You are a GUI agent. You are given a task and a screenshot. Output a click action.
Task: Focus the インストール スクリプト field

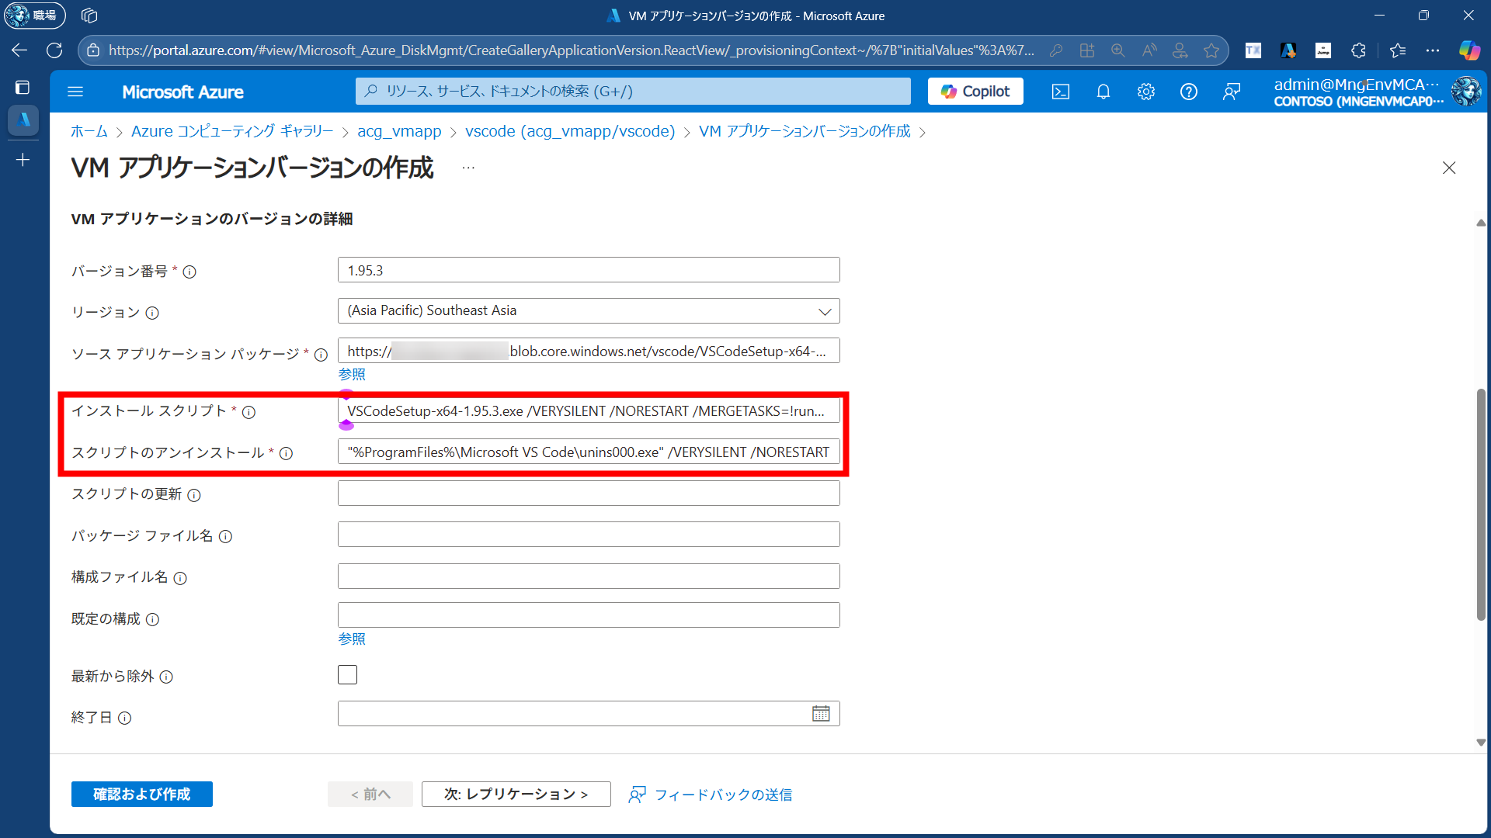coord(589,410)
